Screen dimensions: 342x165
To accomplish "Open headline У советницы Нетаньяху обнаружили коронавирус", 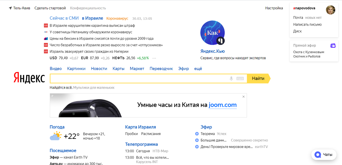I will tap(91, 32).
